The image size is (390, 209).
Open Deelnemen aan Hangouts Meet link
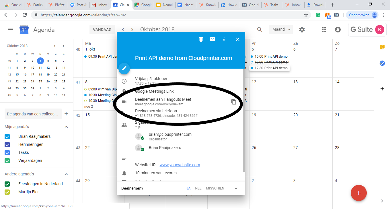pyautogui.click(x=163, y=99)
